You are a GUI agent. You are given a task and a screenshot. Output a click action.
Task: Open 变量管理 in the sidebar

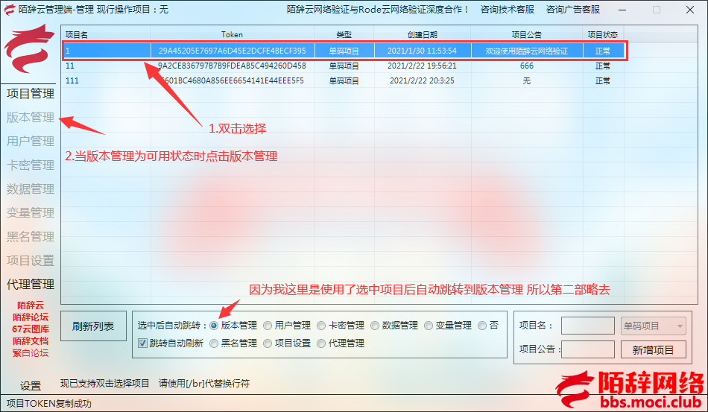(31, 212)
